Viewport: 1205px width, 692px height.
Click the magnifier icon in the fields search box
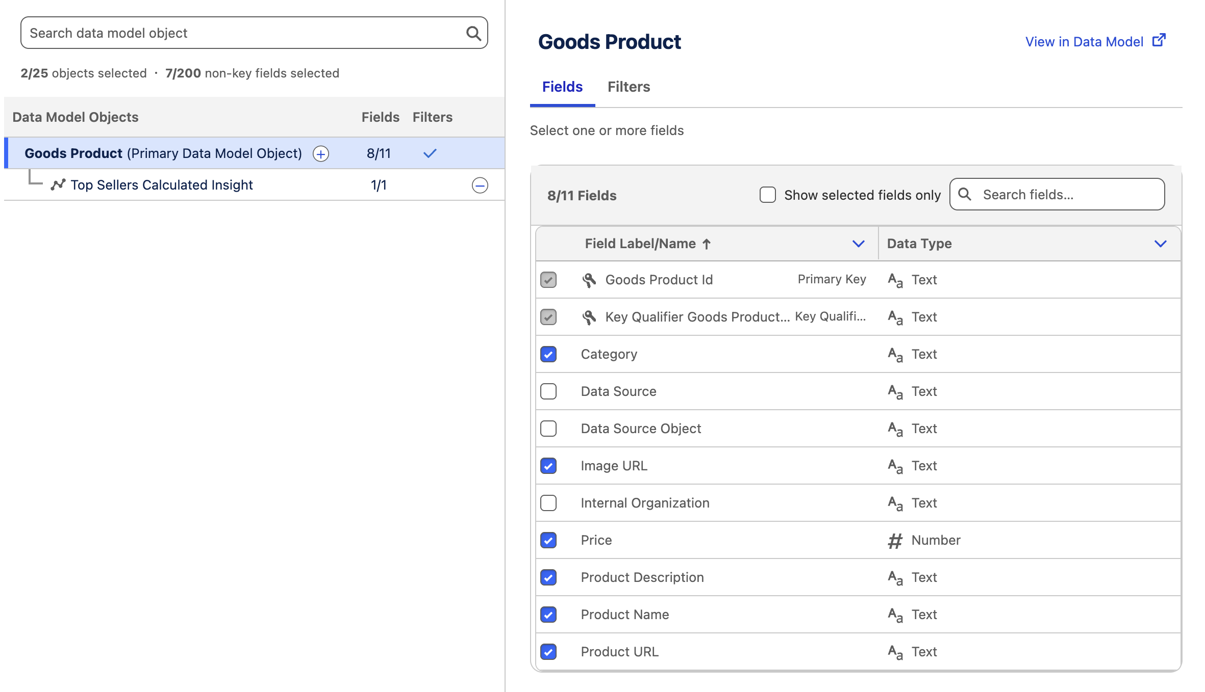tap(966, 194)
